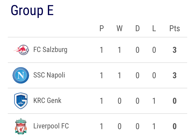The image size is (195, 138).
Task: Click the W column header
Action: click(120, 29)
